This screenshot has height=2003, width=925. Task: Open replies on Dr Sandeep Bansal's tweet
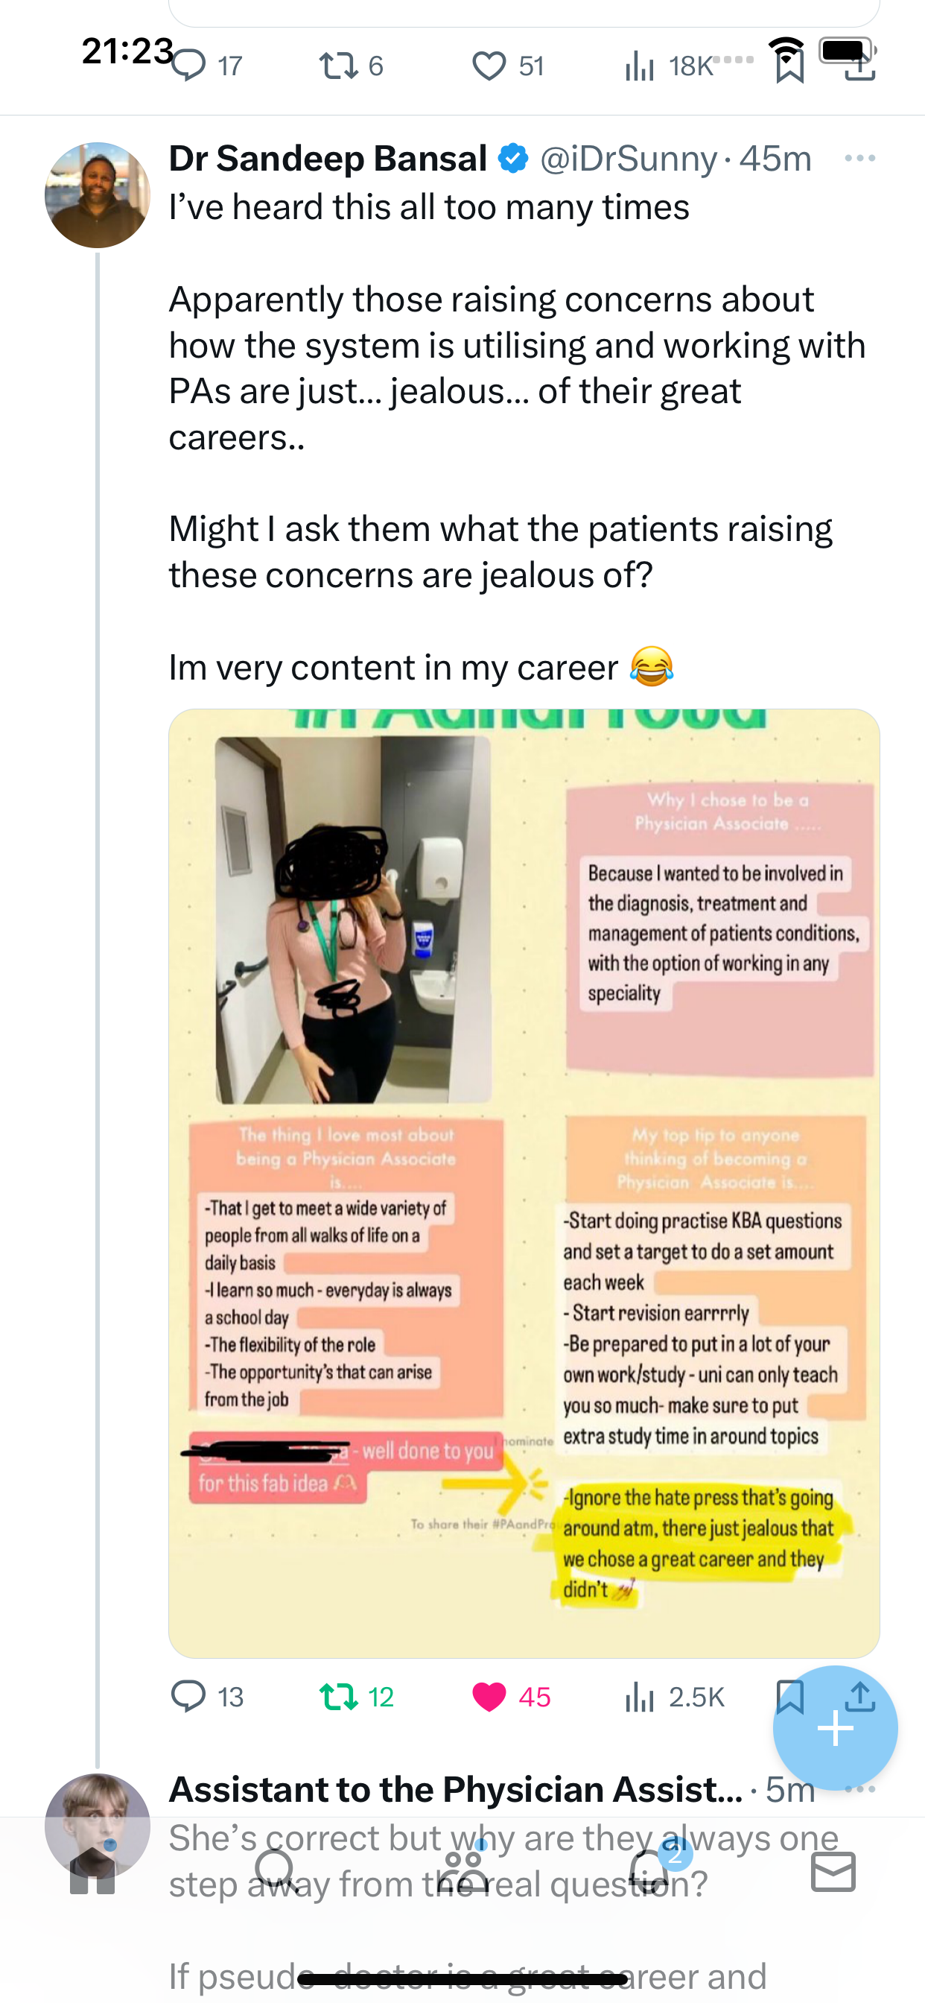pyautogui.click(x=207, y=1697)
